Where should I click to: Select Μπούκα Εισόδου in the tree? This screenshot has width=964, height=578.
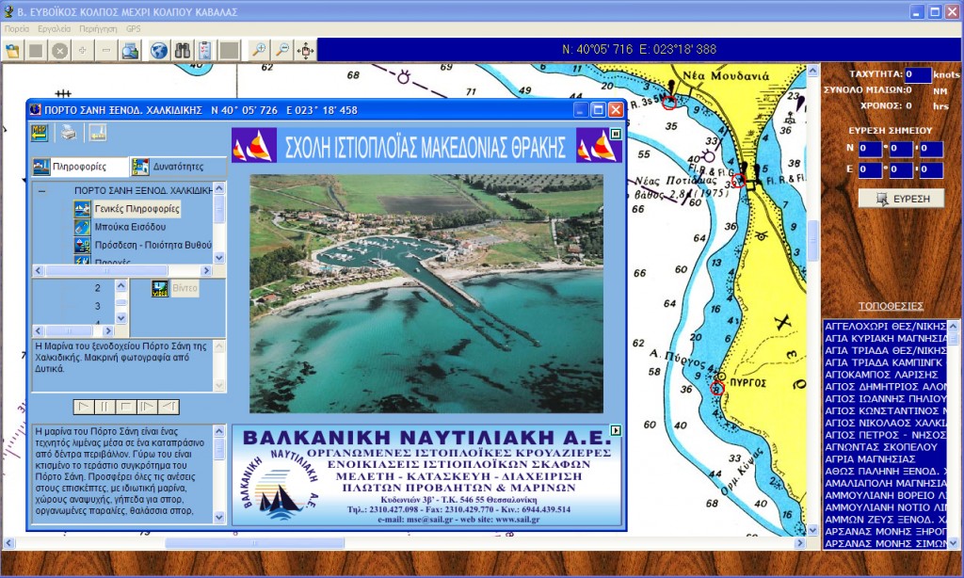(130, 227)
